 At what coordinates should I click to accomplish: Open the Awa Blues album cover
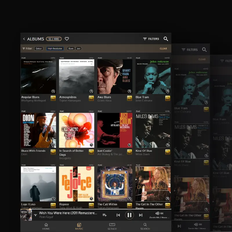click(x=115, y=77)
